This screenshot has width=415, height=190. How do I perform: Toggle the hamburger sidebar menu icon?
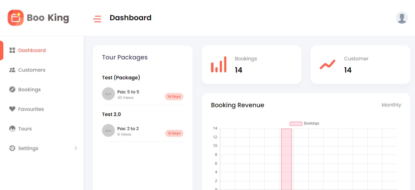[97, 19]
